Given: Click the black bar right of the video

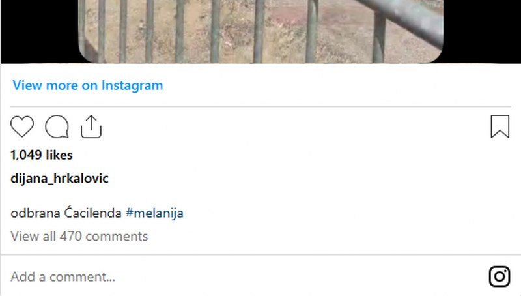Looking at the screenshot, I should pyautogui.click(x=482, y=31).
